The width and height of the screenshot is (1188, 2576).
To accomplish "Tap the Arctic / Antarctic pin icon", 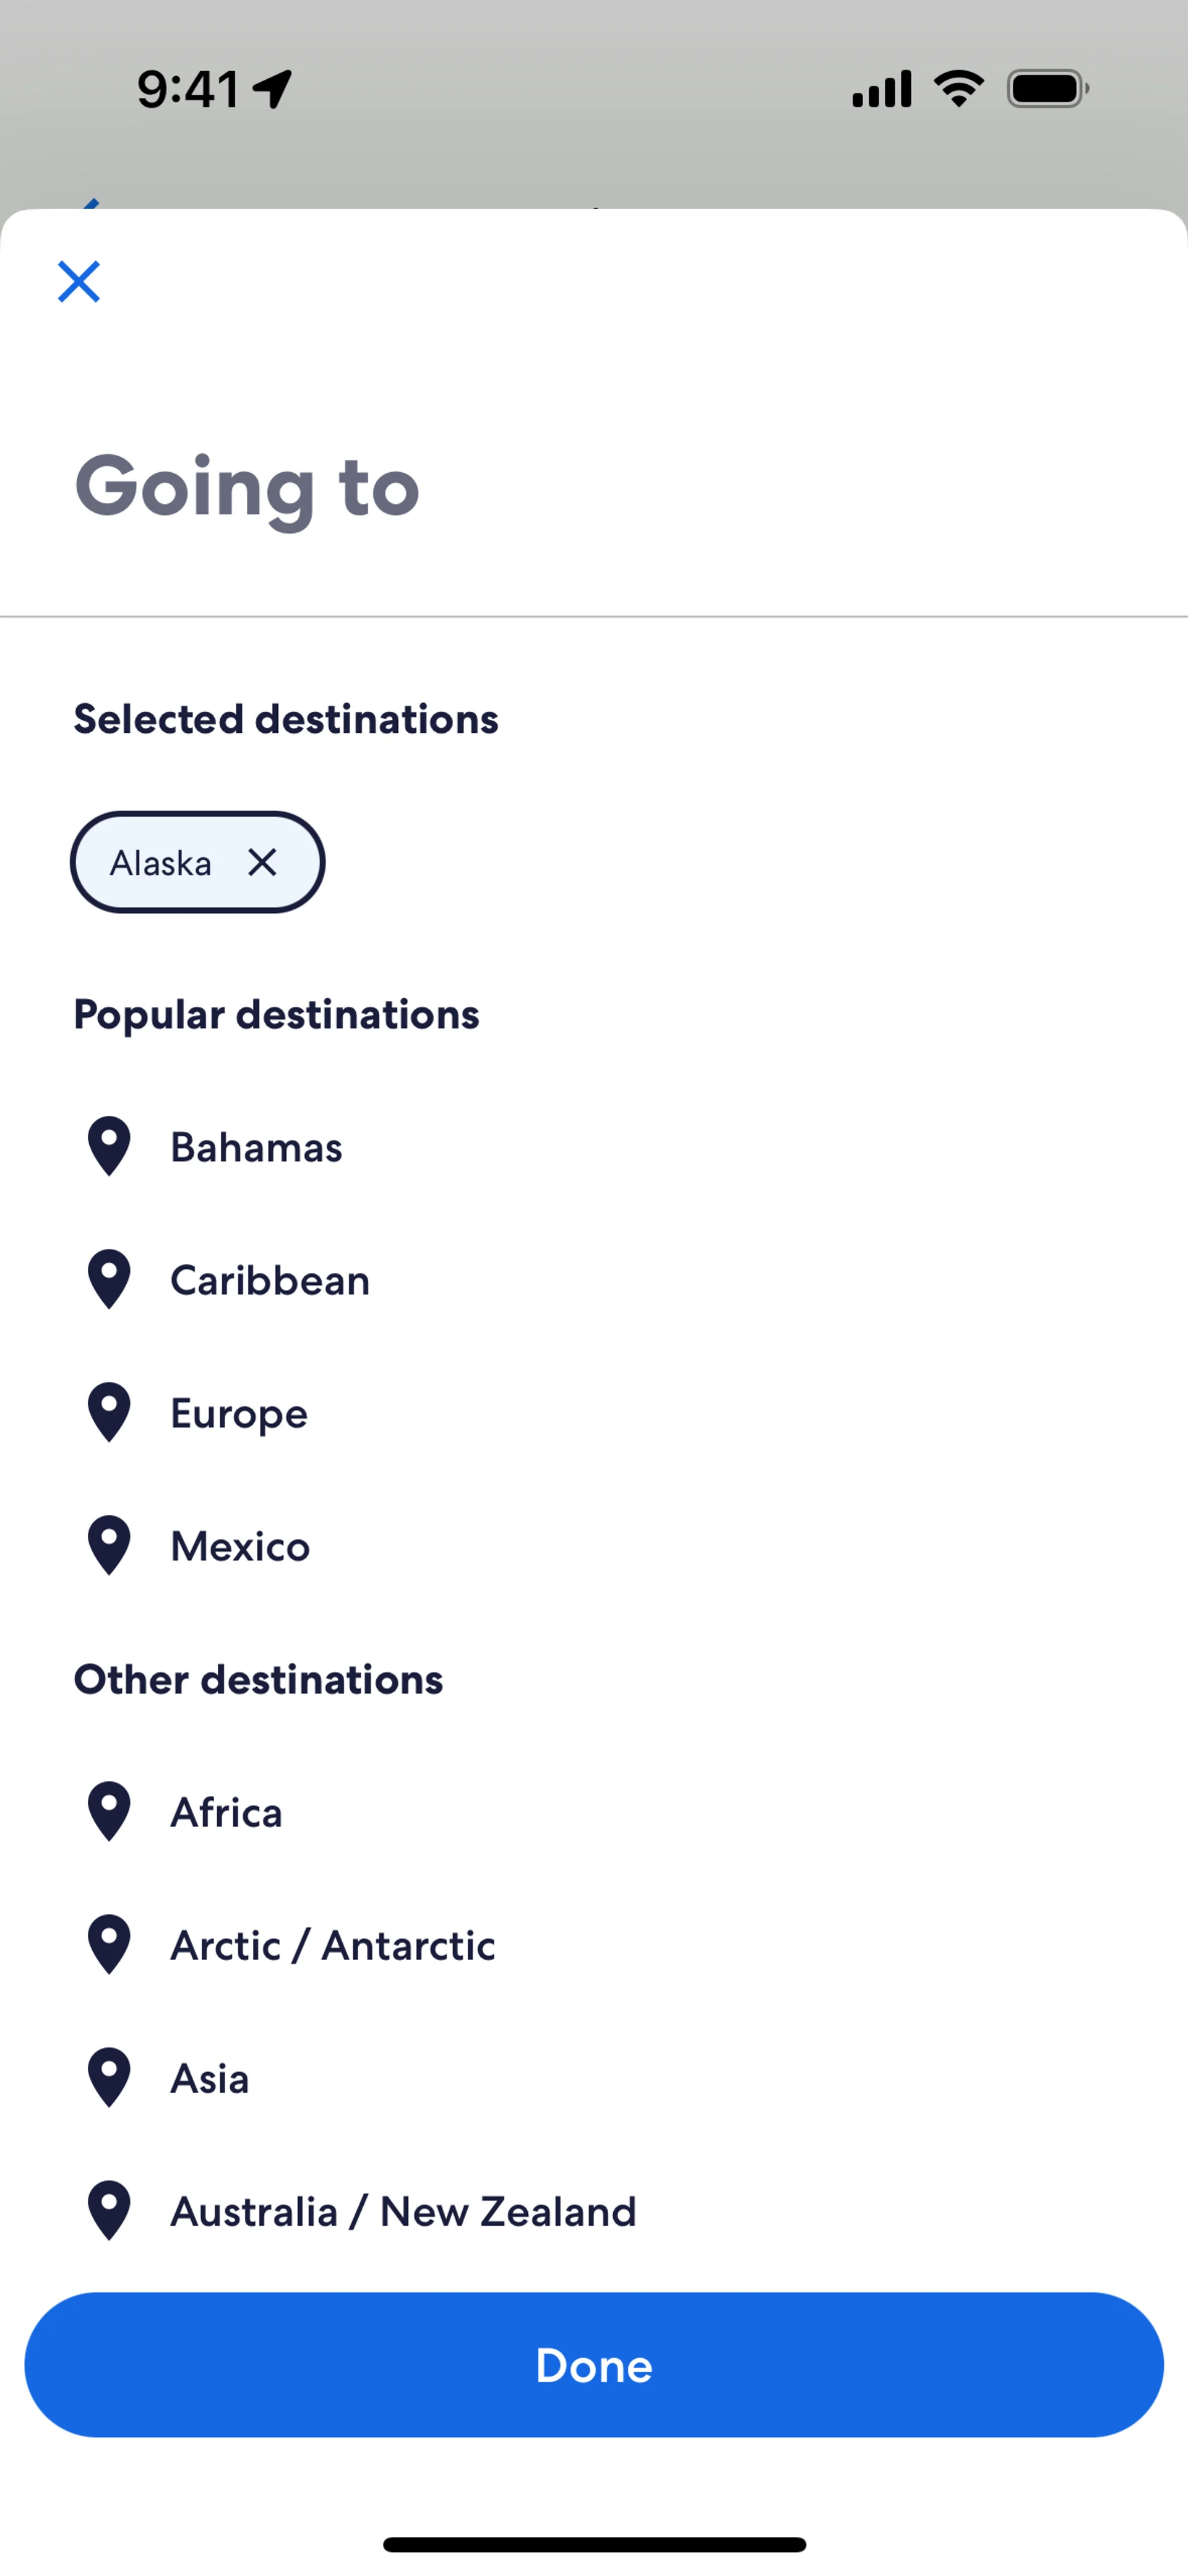I will pyautogui.click(x=109, y=1944).
